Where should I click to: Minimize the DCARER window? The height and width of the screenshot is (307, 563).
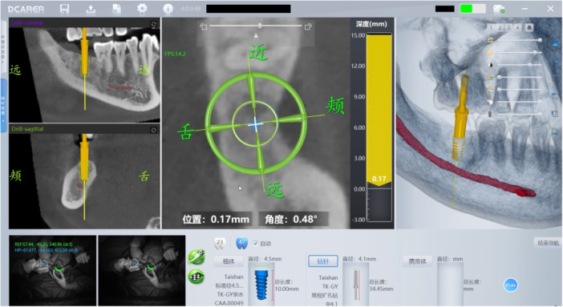(525, 9)
